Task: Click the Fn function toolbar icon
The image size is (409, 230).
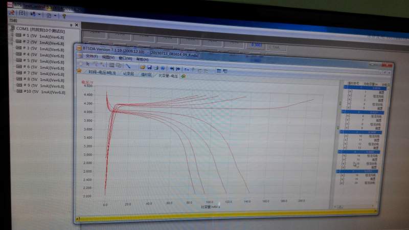Action: click(x=187, y=69)
